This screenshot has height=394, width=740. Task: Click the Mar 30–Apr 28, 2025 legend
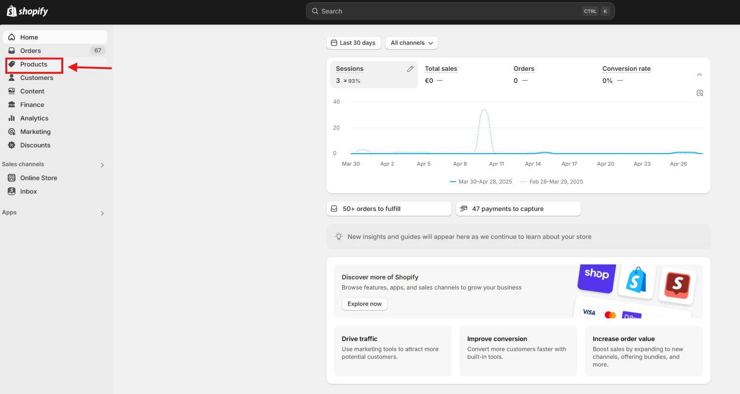pos(481,182)
